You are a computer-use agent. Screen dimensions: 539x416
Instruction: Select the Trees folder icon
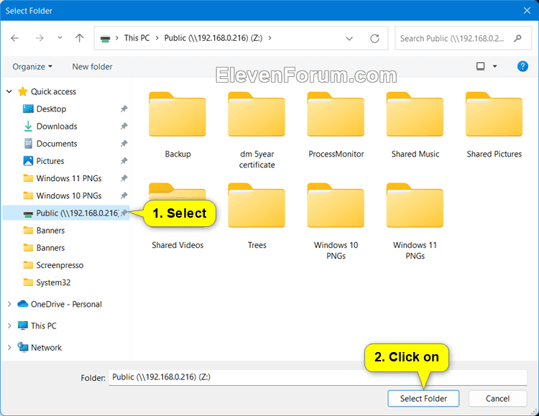point(257,205)
